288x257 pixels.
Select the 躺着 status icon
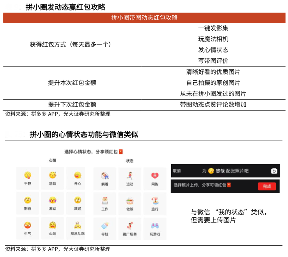[105, 176]
